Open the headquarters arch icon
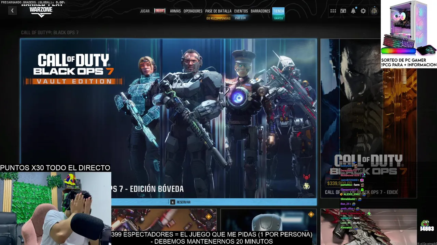437x245 pixels. pos(343,11)
